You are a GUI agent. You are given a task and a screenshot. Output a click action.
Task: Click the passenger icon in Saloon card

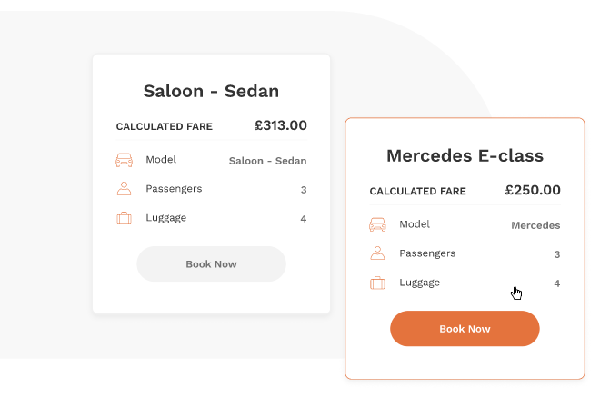point(125,189)
